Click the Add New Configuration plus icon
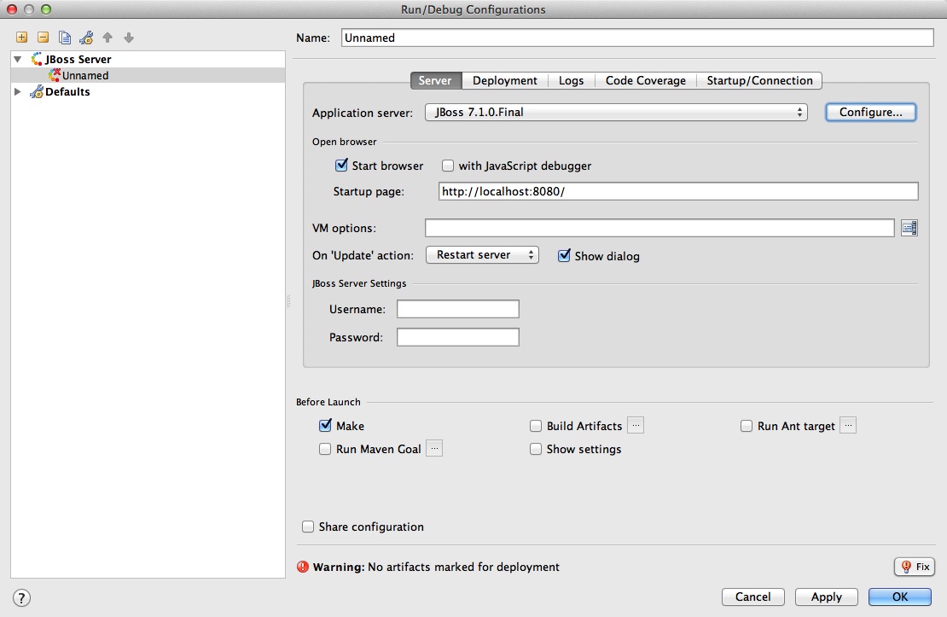Screen dimensions: 947x617 click(x=22, y=38)
